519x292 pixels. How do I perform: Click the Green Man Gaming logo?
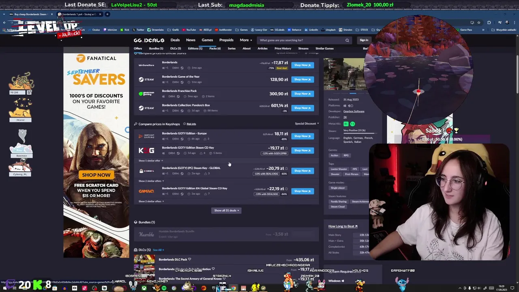pos(146,94)
